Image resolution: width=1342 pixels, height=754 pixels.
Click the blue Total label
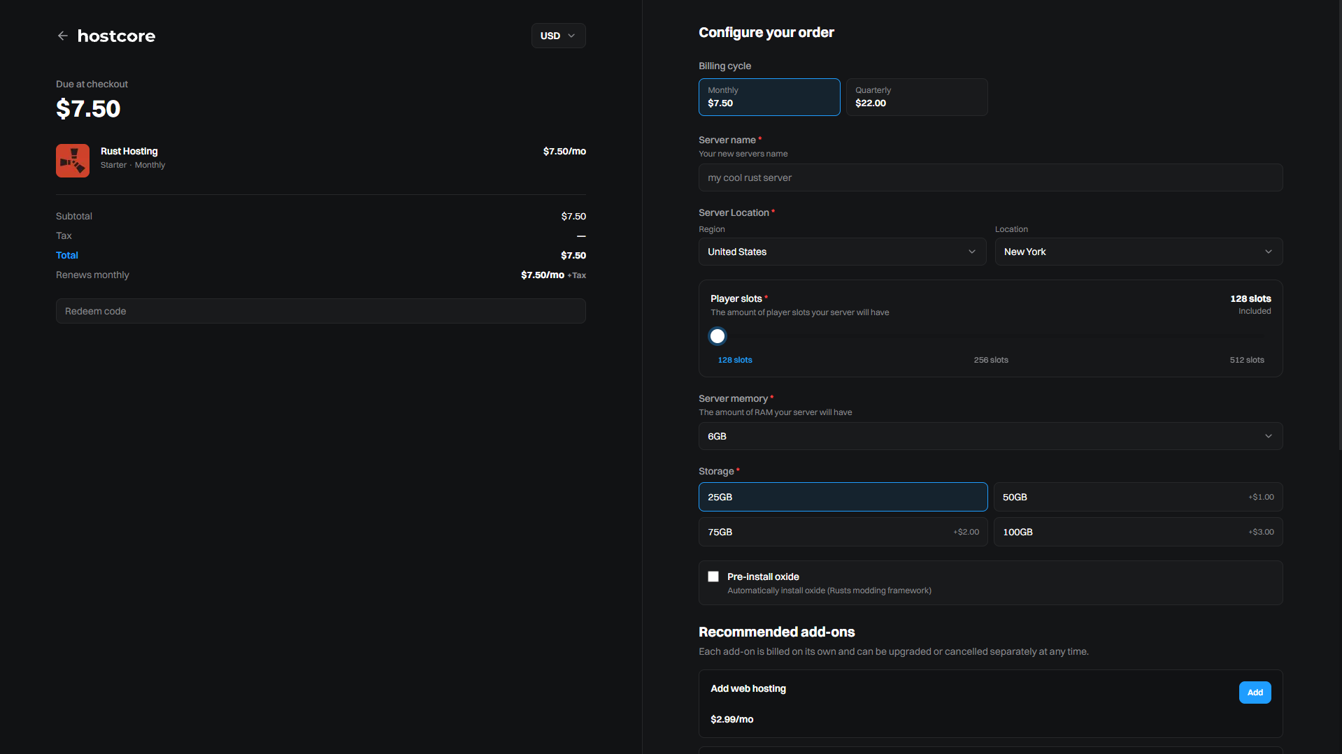point(67,255)
